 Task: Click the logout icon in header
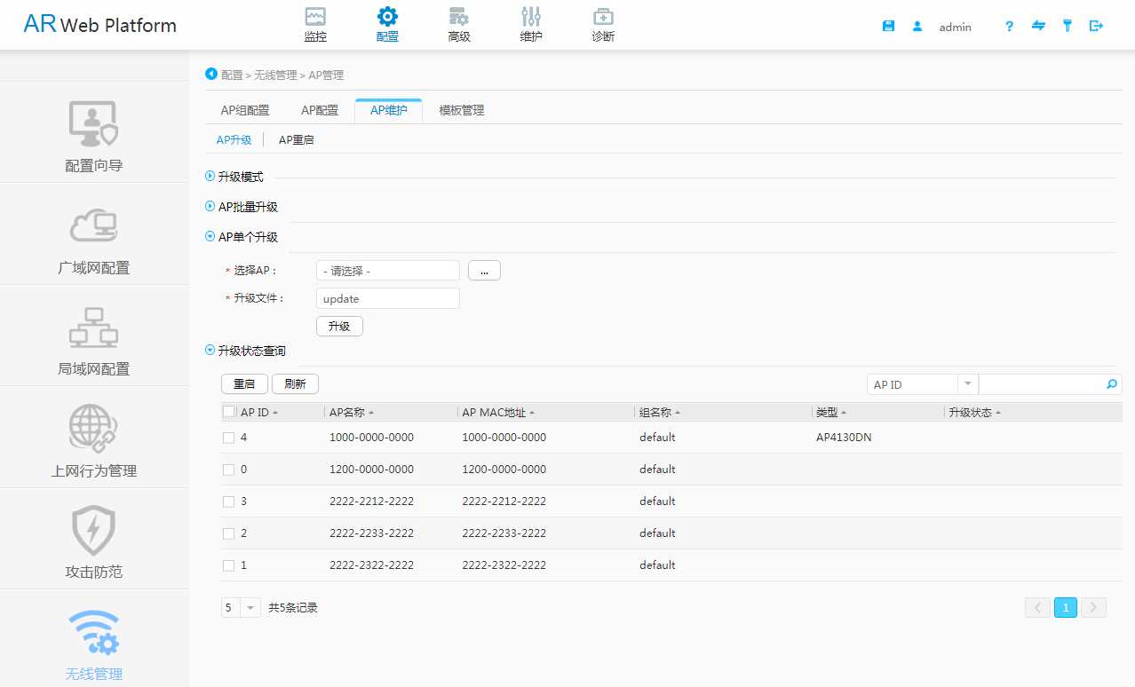tap(1096, 27)
